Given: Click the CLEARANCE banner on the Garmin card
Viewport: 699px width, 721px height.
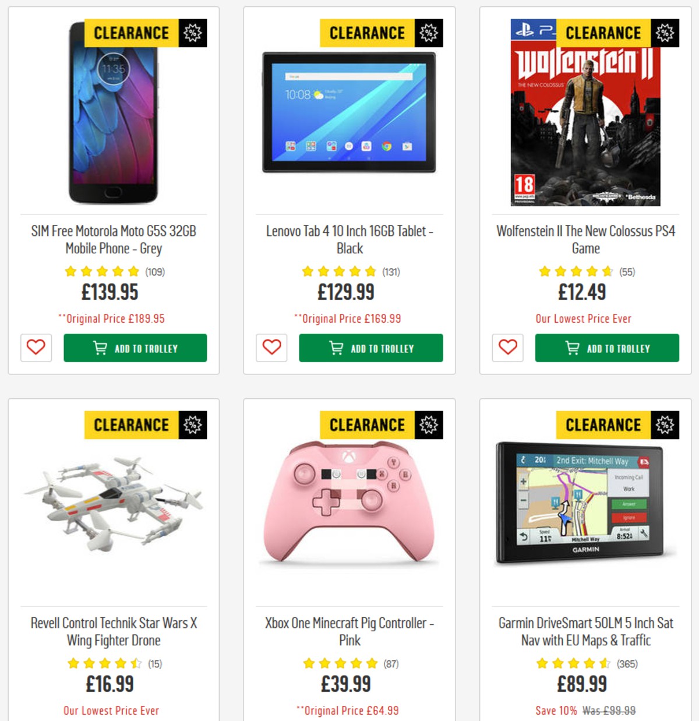Looking at the screenshot, I should point(604,425).
